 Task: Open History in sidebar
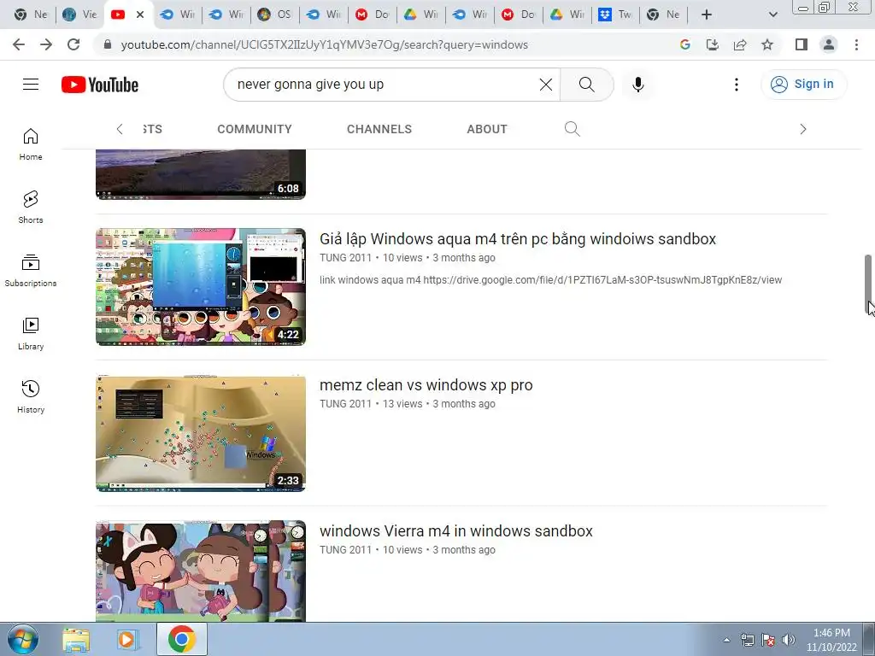(x=31, y=396)
